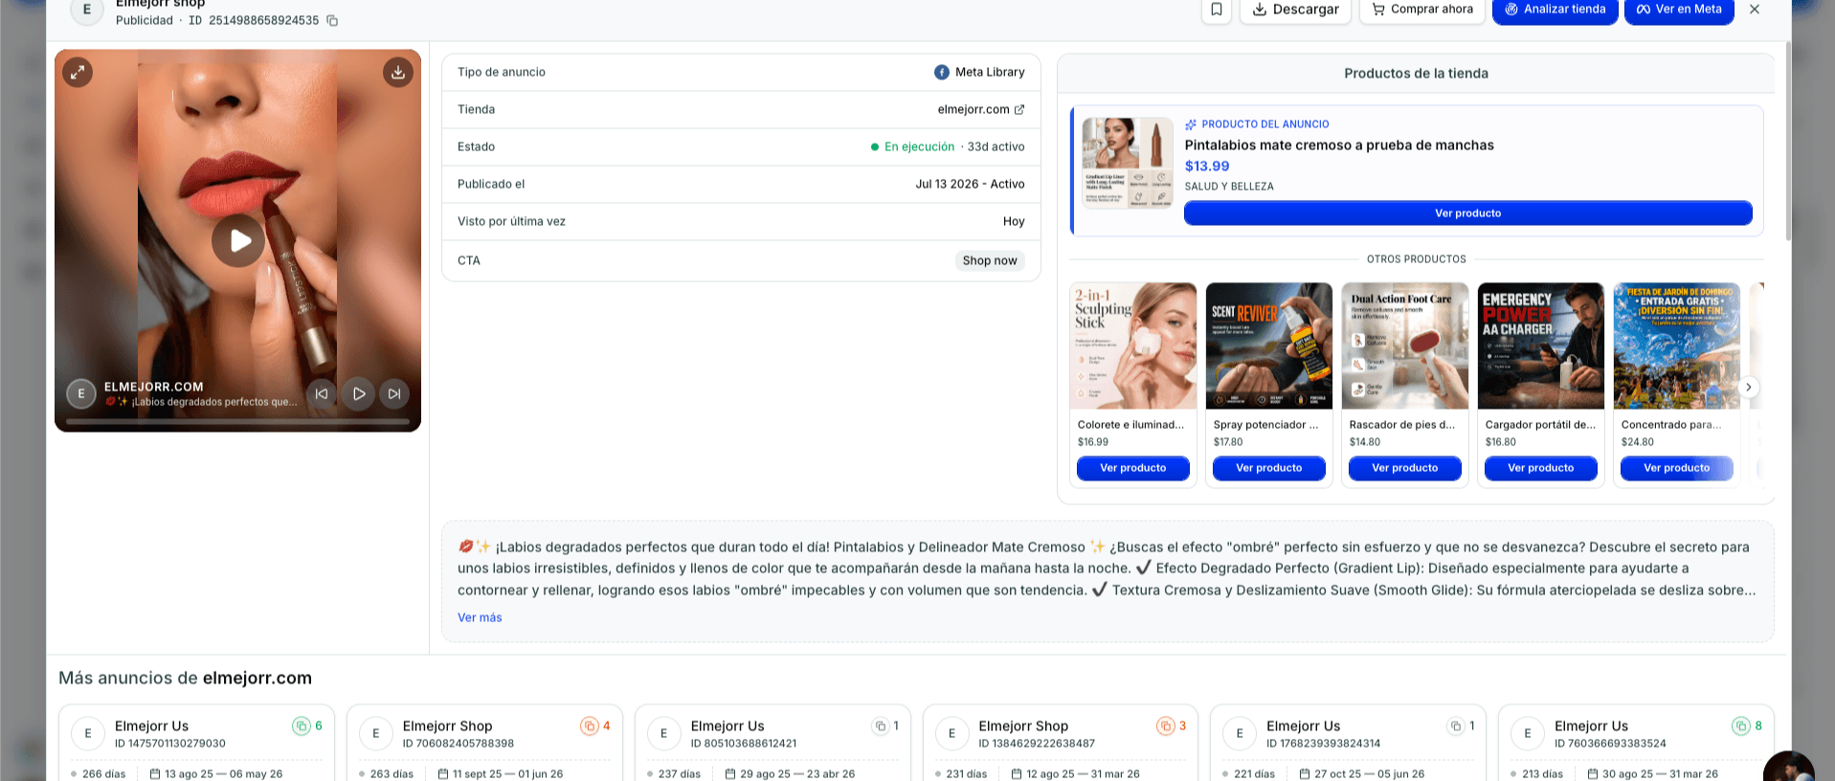Screen dimensions: 1835x781
Task: Click Comprar ahora button
Action: point(1421,10)
